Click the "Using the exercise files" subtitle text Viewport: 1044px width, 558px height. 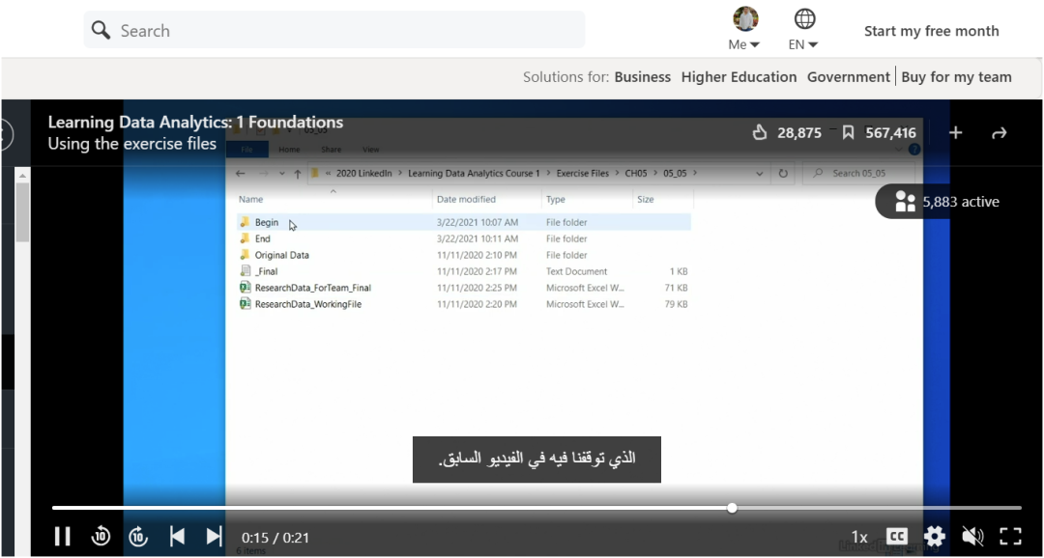pos(132,144)
